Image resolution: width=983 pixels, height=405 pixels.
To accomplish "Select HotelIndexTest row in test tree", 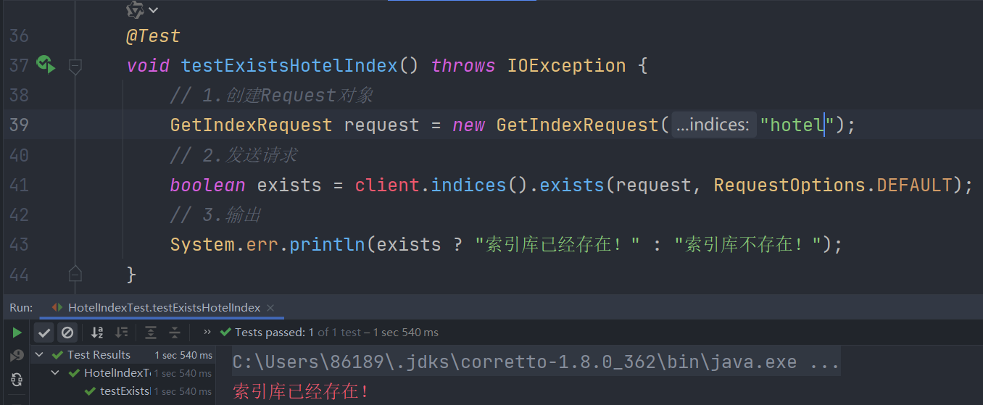I will click(123, 373).
